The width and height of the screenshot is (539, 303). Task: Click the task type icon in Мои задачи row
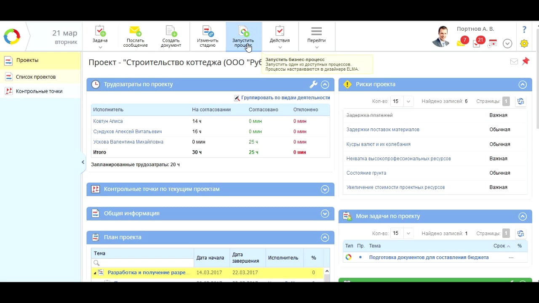pos(348,257)
